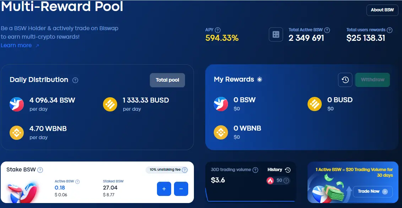The width and height of the screenshot is (402, 208).
Task: Open trading volume History link
Action: tap(279, 170)
